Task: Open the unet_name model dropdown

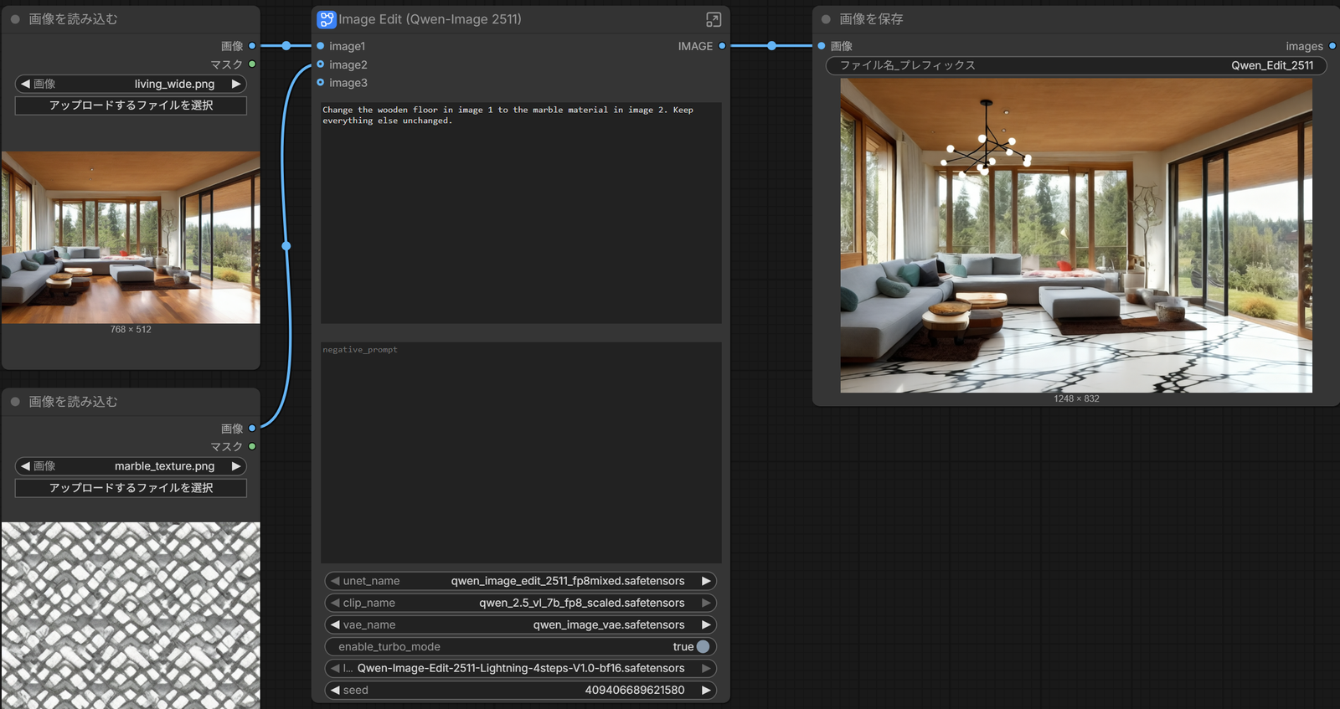Action: pos(520,581)
